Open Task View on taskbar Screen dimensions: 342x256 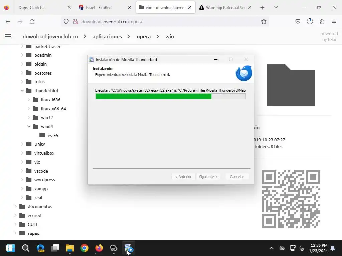pyautogui.click(x=55, y=248)
